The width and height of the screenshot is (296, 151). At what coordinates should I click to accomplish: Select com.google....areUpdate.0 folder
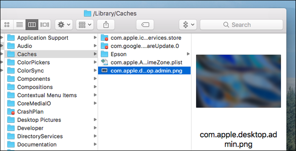pyautogui.click(x=144, y=46)
